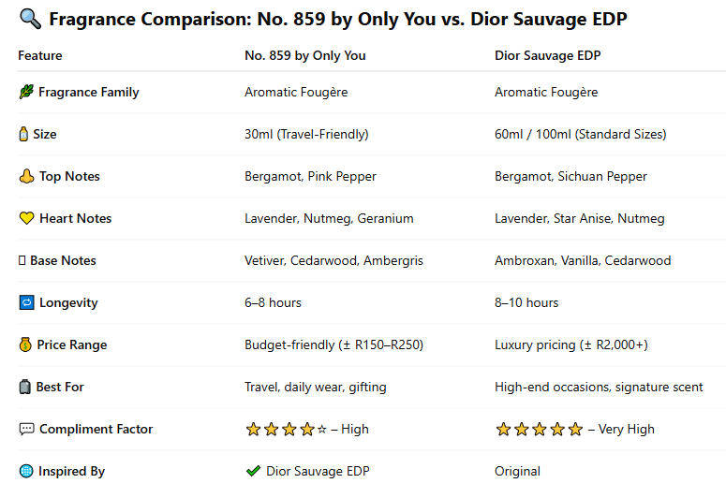
Task: Click the globe icon beside Inspired By
Action: tap(26, 471)
